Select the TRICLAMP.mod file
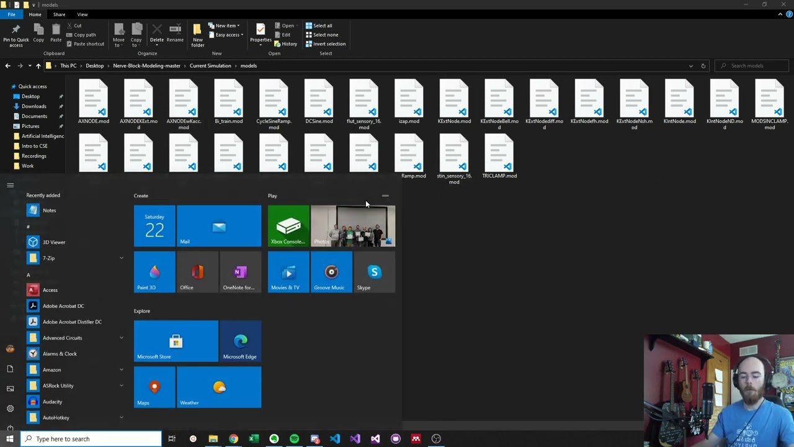The height and width of the screenshot is (447, 794). (499, 158)
